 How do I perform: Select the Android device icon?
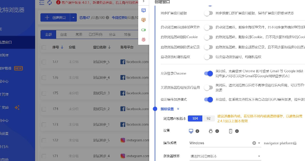point(211,131)
